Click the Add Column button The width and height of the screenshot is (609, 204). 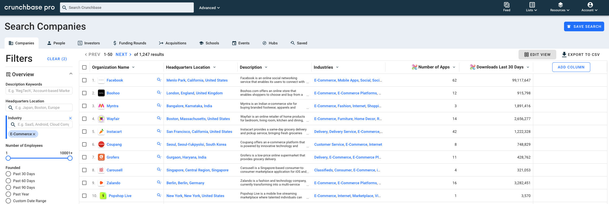(571, 67)
